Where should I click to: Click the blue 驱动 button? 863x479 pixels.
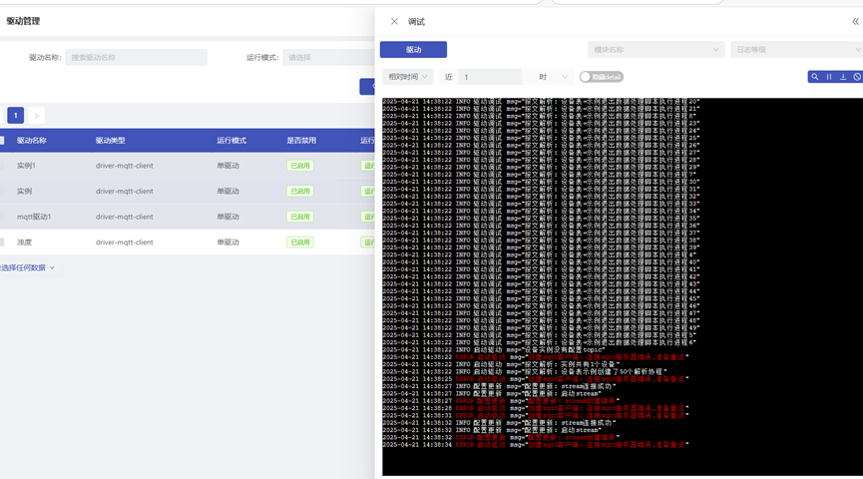coord(413,49)
